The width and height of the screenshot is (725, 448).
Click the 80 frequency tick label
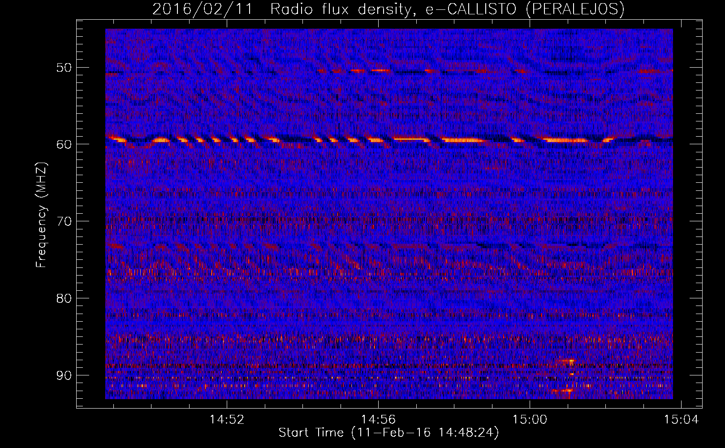(x=64, y=298)
